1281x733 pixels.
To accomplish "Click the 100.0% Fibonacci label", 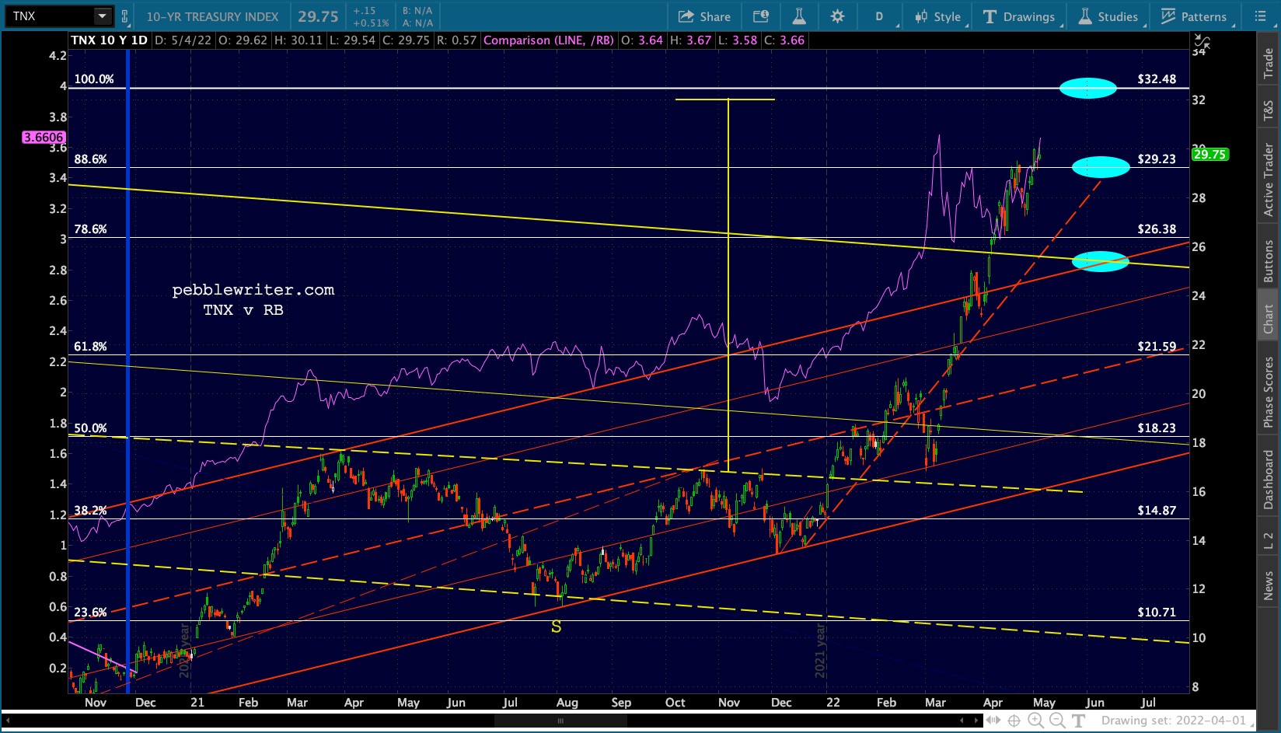I will point(94,79).
